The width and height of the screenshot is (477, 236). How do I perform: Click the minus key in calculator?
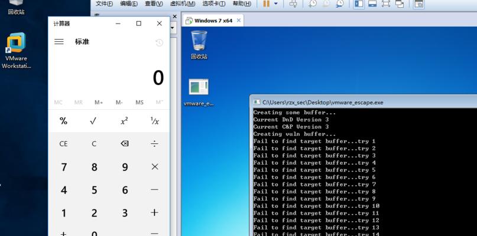154,189
